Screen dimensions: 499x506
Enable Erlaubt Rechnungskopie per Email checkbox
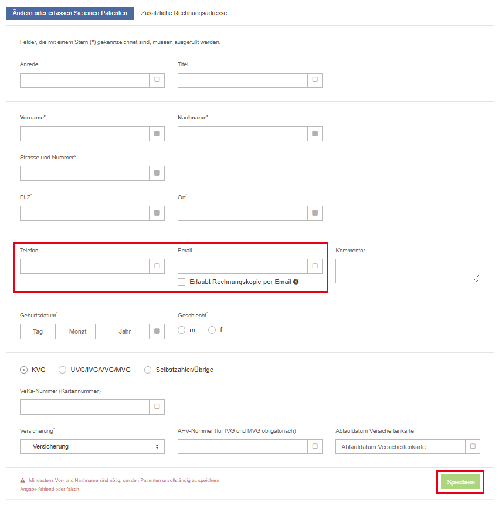(x=182, y=282)
